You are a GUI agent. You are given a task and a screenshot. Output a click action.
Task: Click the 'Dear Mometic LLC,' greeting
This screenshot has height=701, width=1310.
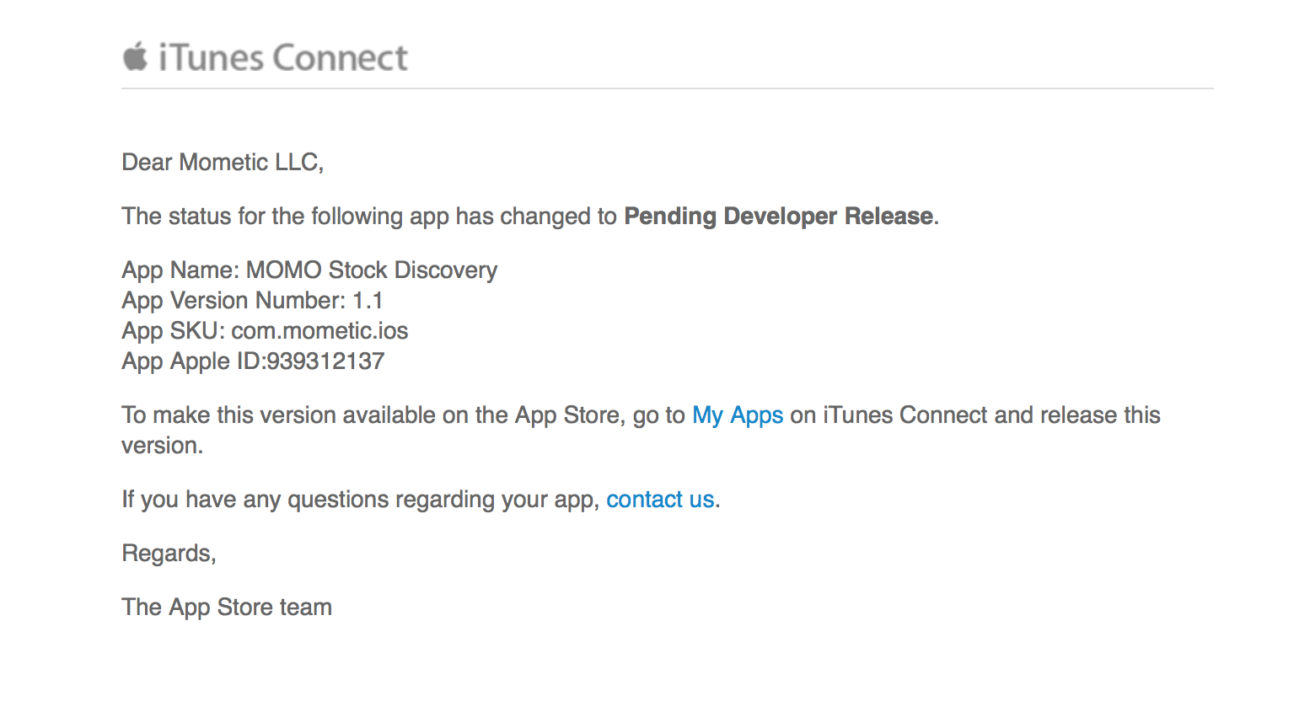tap(223, 163)
